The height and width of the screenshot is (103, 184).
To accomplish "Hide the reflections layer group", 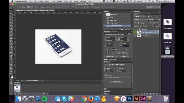I will pos(135,29).
